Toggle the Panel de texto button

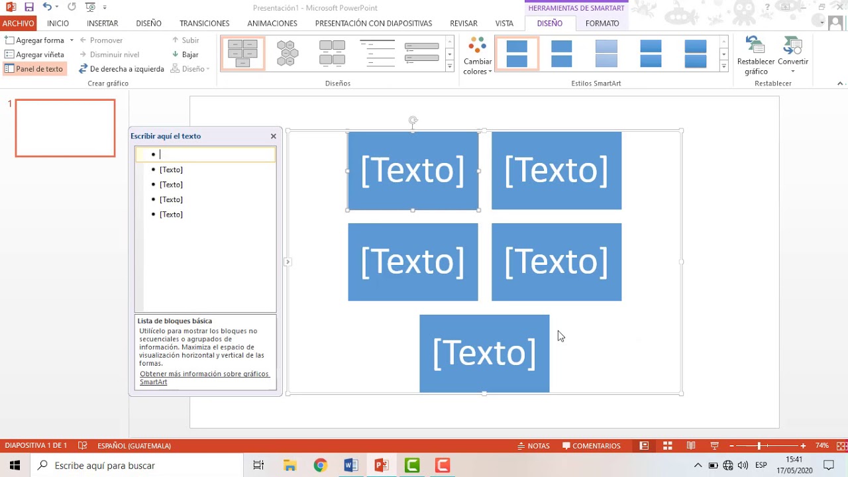click(34, 69)
